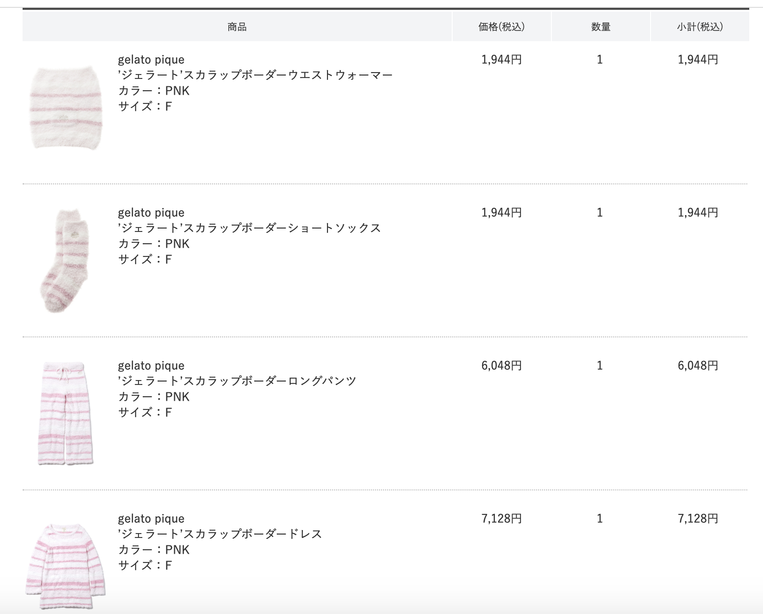
Task: Click the カラー：PNK text under short socks
Action: (x=154, y=244)
